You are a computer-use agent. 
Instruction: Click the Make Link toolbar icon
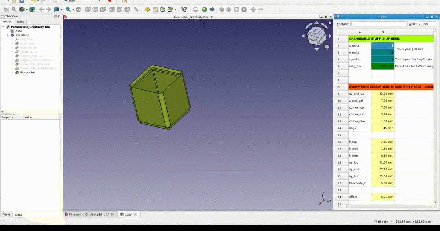(x=162, y=9)
